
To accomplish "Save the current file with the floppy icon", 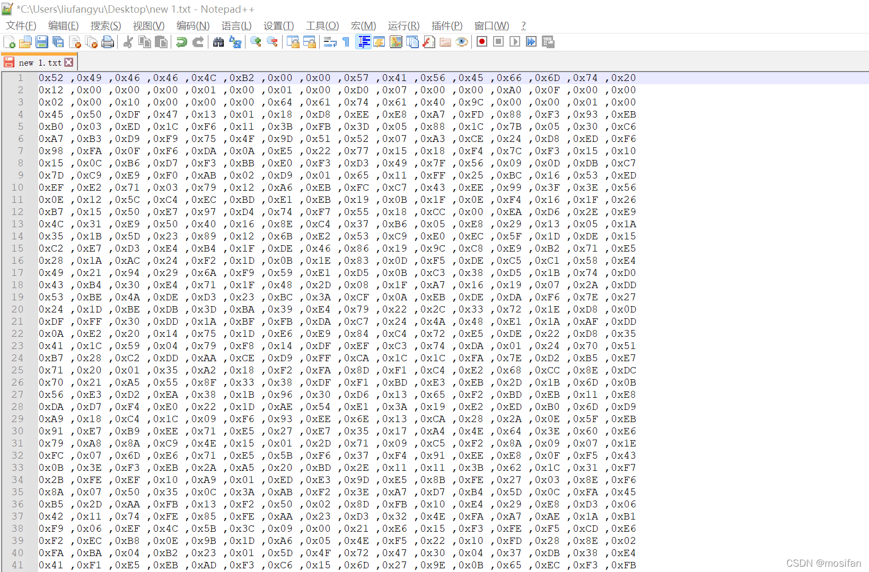I will tap(42, 42).
